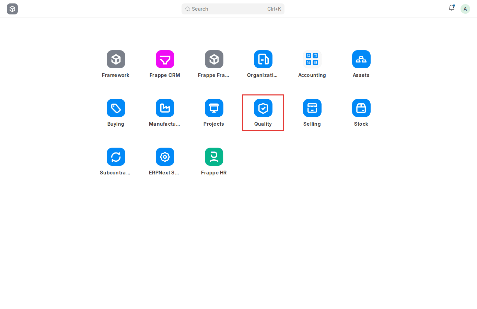Go to the Selling module
The image size is (477, 309).
[x=312, y=108]
